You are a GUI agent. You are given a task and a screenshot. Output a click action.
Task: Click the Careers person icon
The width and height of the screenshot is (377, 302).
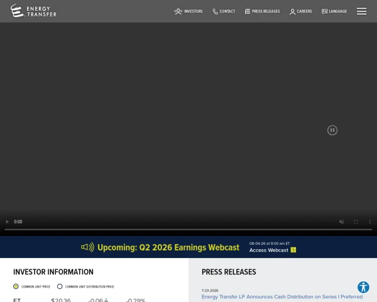tap(292, 11)
